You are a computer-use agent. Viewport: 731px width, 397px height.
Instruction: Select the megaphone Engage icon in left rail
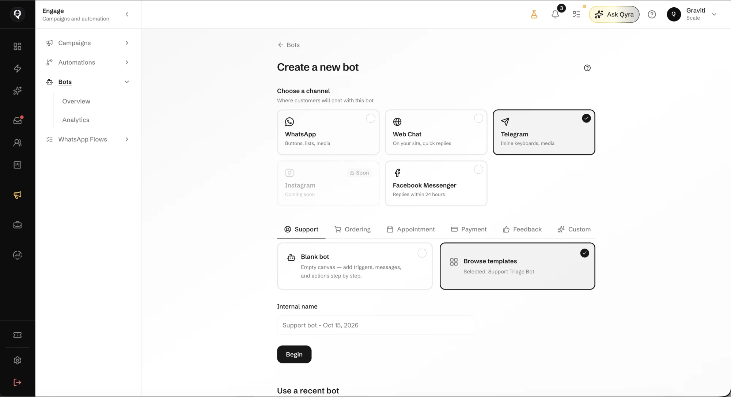17,195
